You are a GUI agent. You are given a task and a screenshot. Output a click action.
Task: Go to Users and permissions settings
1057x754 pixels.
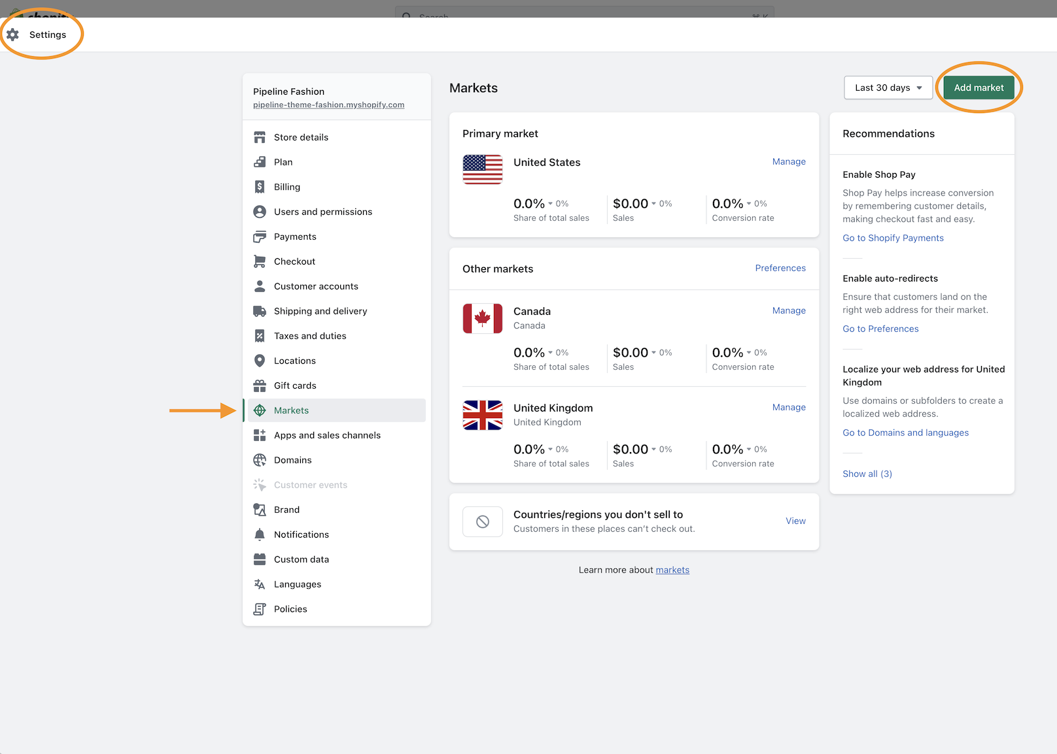322,212
